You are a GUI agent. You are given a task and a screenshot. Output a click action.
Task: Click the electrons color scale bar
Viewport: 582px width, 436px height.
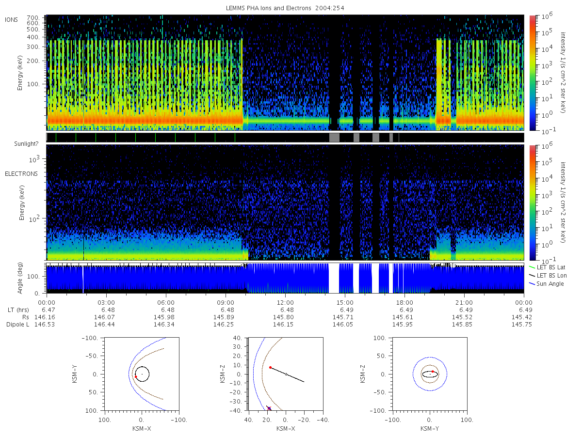click(x=532, y=202)
